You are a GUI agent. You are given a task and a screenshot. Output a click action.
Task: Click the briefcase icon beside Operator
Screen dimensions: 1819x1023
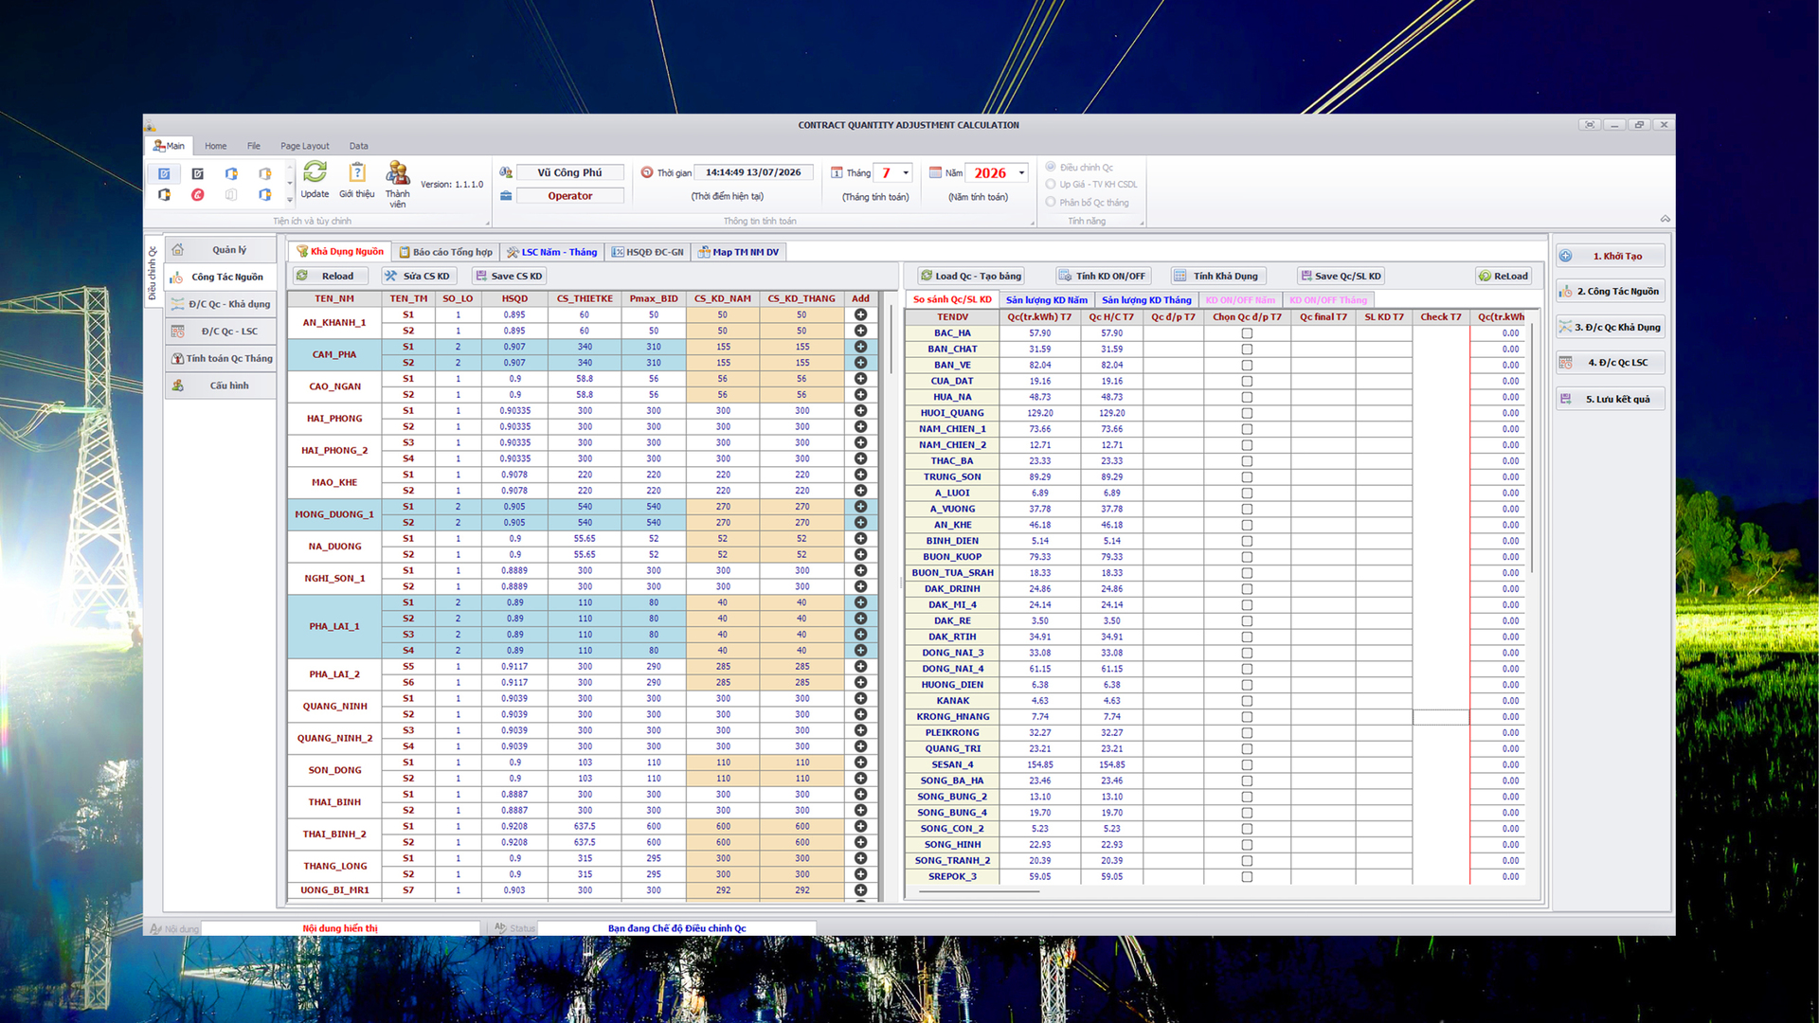(506, 196)
